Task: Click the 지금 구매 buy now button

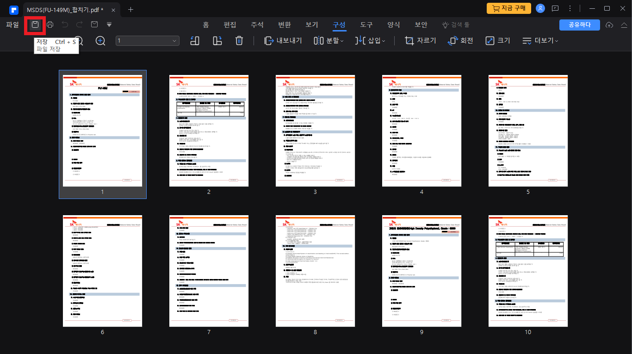Action: [508, 8]
